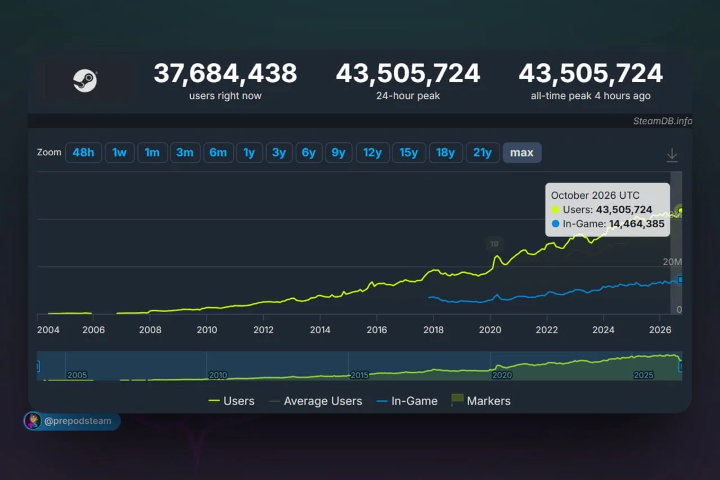
Task: Click the @prepodsteam handle
Action: [78, 421]
